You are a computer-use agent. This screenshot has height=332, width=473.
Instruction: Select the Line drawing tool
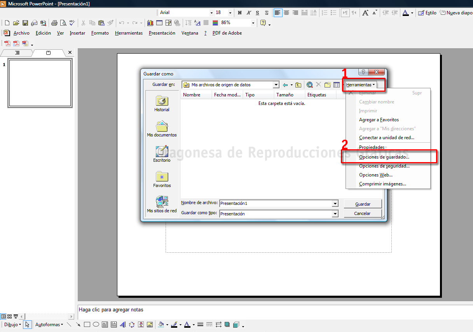[x=69, y=324]
